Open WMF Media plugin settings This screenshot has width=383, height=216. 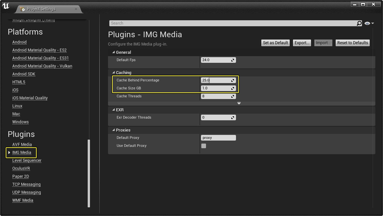pos(23,200)
